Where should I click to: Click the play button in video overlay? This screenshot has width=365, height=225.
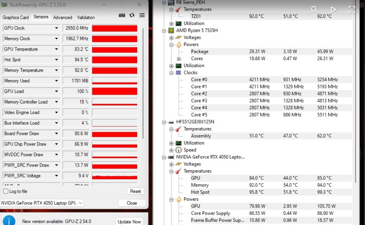[333, 9]
